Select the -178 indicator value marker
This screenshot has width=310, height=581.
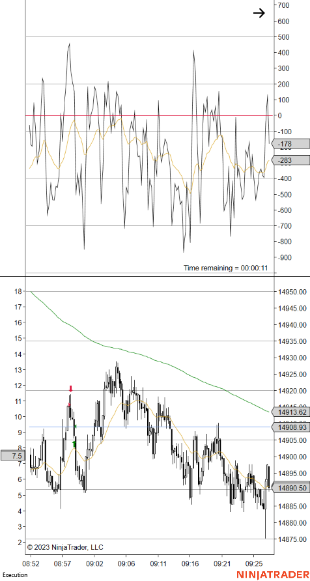point(290,144)
